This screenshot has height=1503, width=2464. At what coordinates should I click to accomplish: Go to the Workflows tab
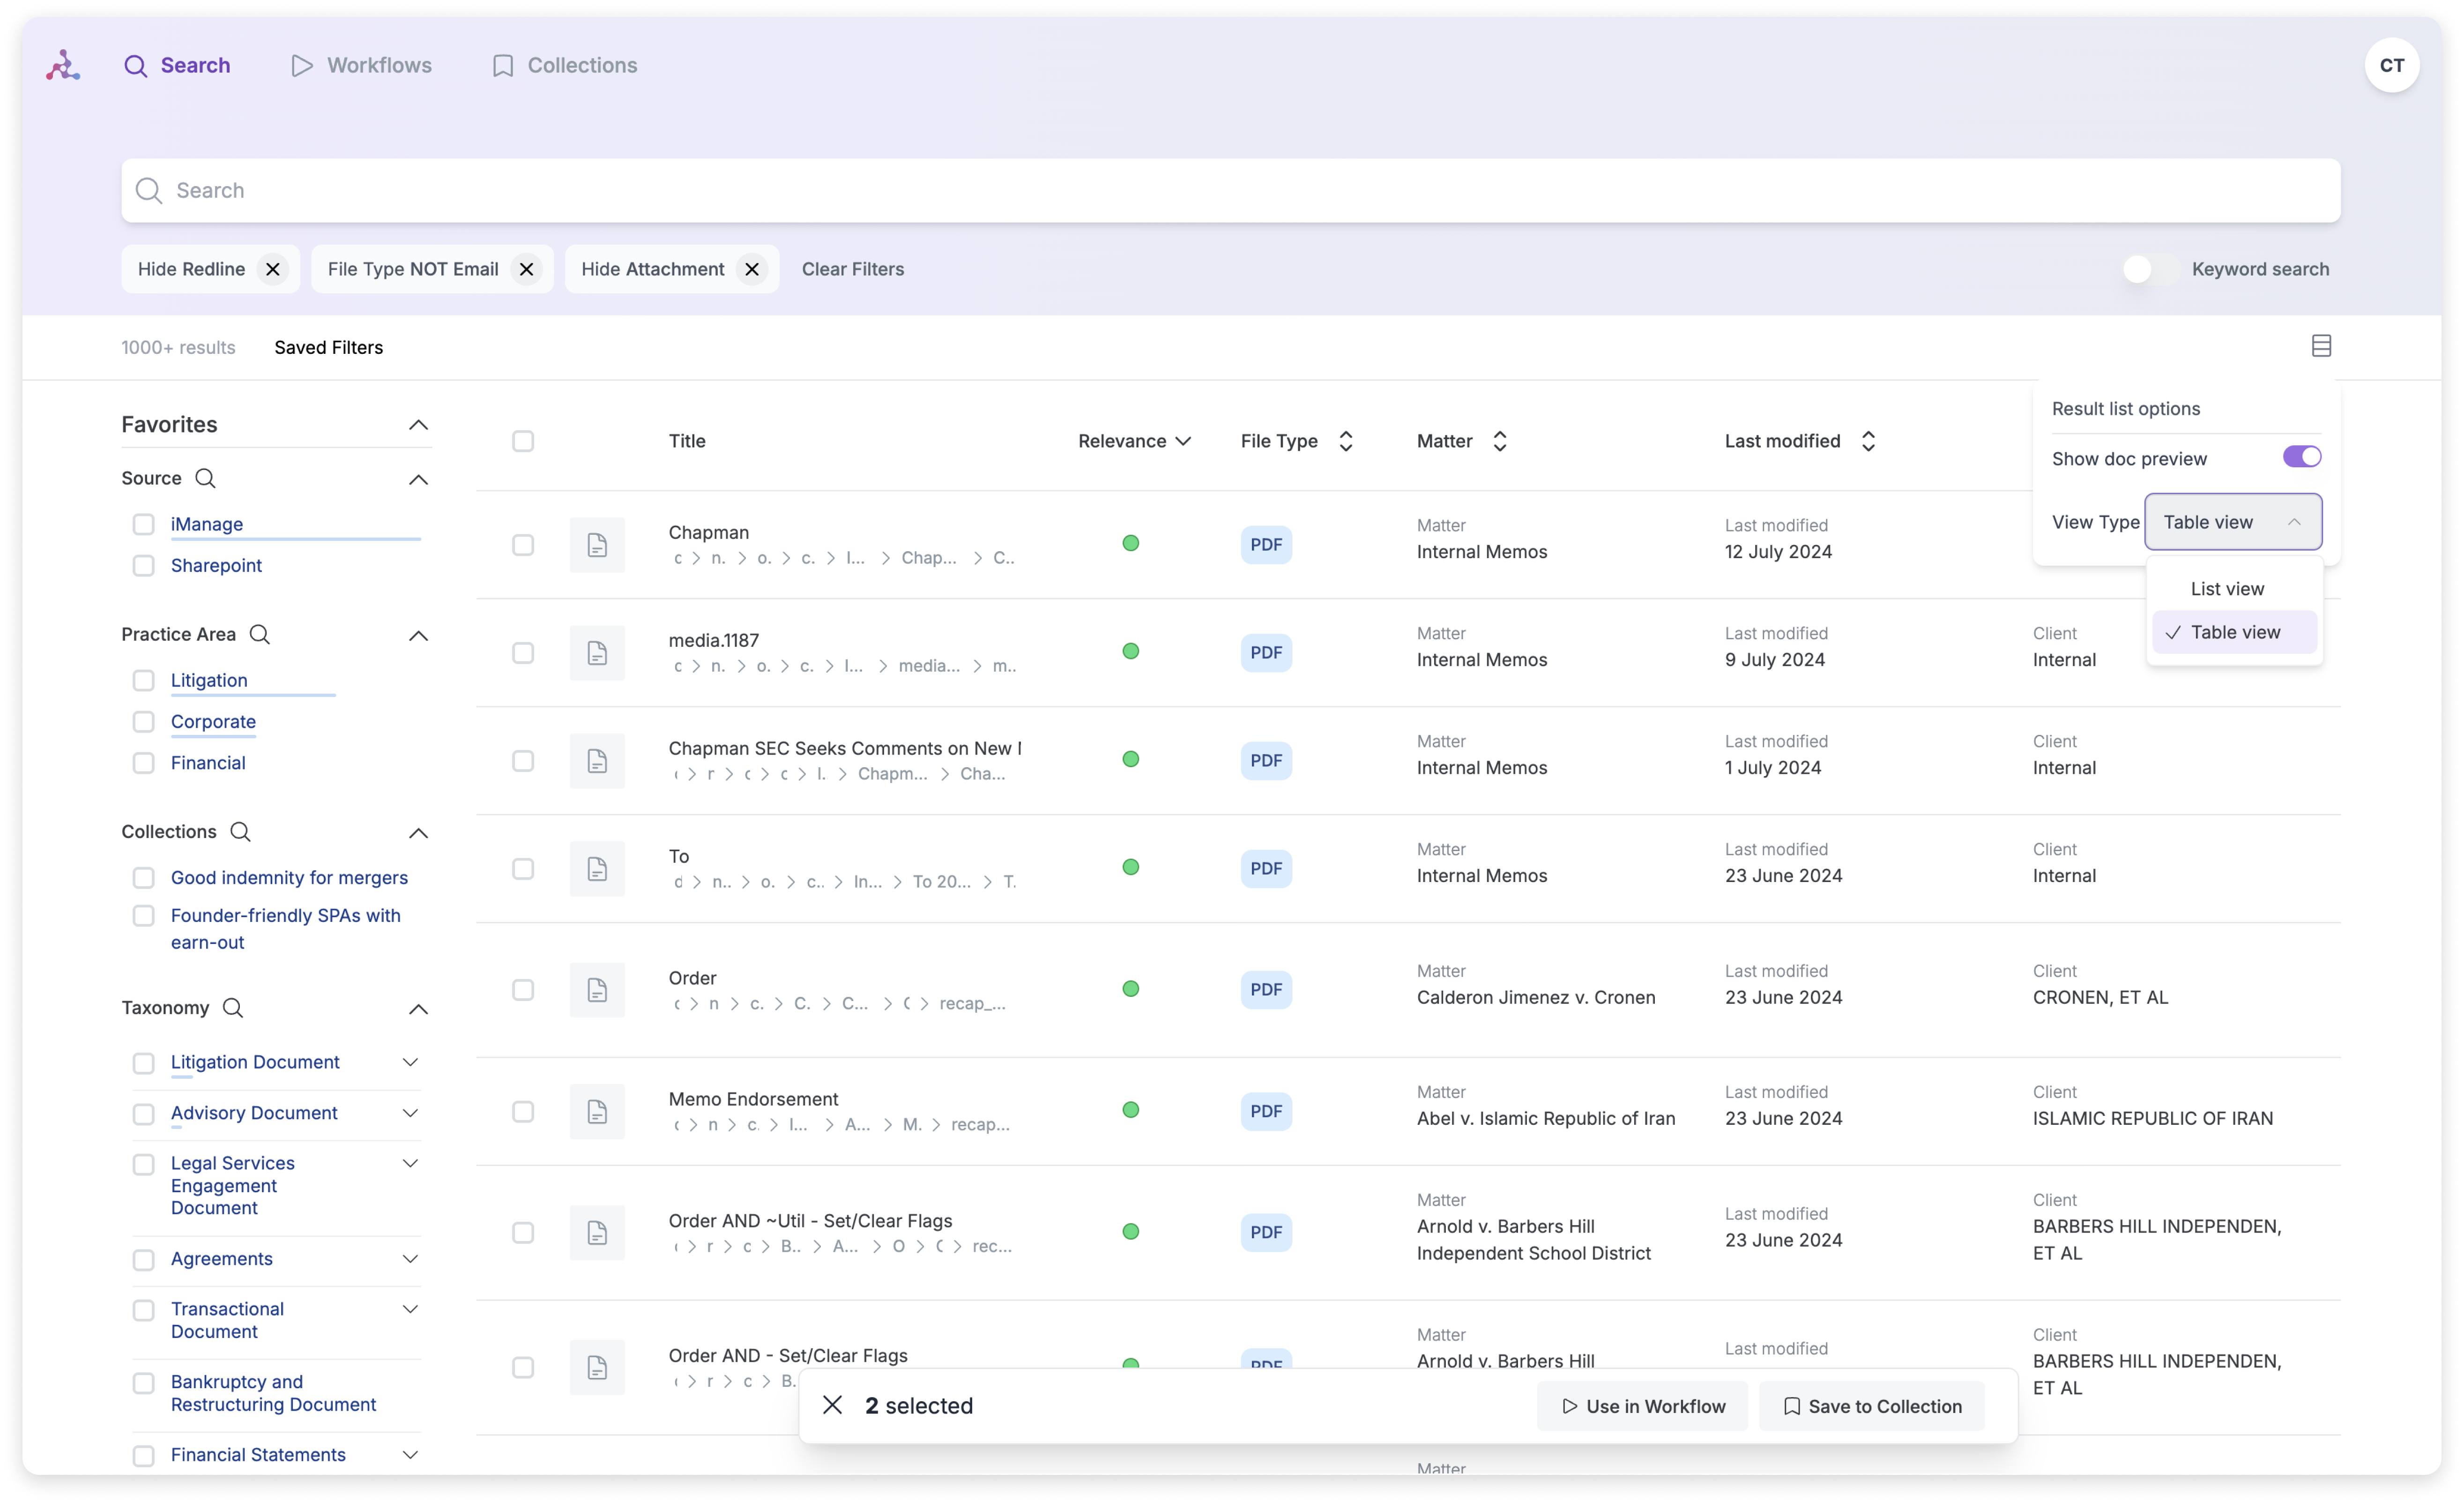[x=362, y=65]
